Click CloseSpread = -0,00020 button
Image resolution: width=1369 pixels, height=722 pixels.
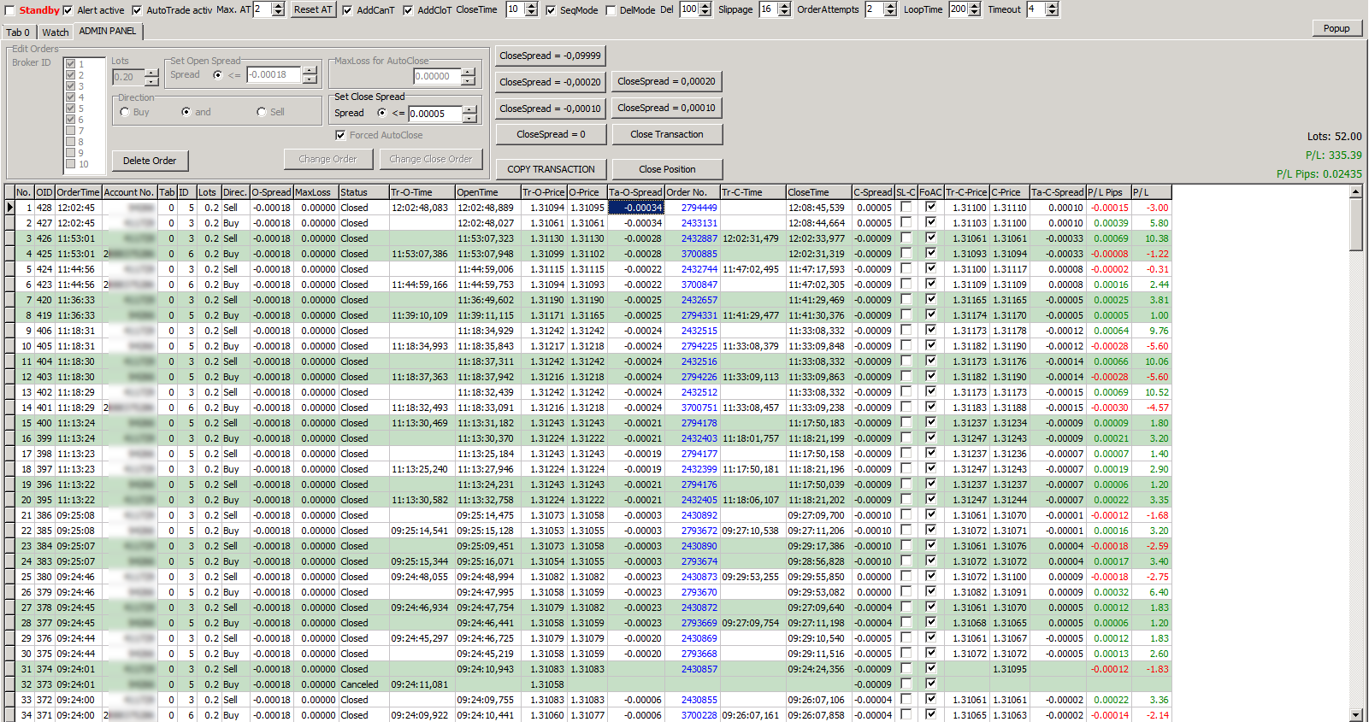[x=550, y=82]
